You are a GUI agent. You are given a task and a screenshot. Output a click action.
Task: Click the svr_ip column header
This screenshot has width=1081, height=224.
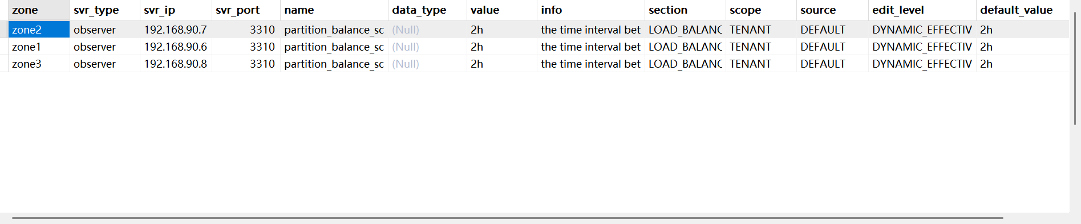(176, 10)
